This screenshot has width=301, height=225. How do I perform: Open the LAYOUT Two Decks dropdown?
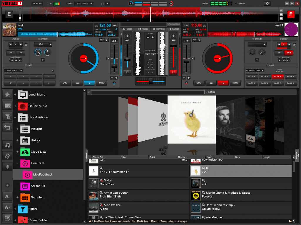pos(84,4)
